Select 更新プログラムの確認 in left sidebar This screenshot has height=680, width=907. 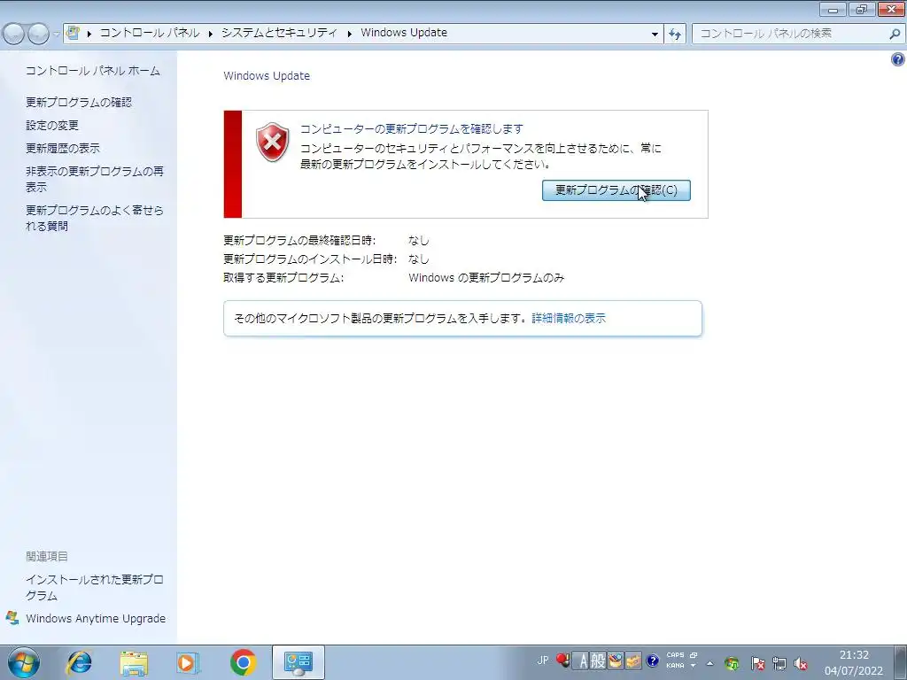click(79, 103)
